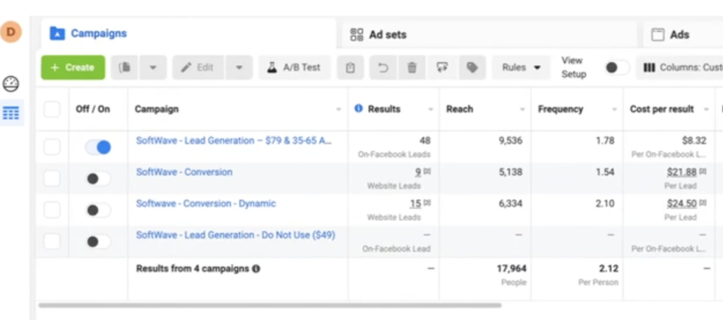The height and width of the screenshot is (320, 723).
Task: Switch to the Ad sets tab
Action: [x=489, y=34]
